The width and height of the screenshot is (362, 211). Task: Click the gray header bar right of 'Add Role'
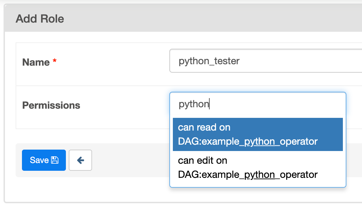click(x=213, y=19)
